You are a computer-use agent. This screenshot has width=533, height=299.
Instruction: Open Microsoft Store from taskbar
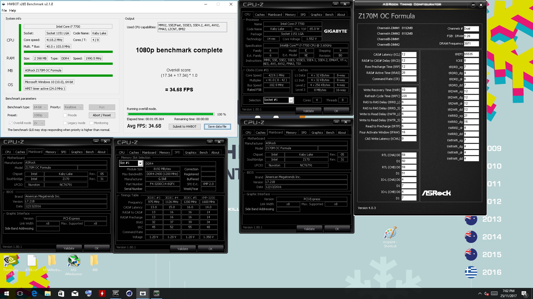pos(61,293)
